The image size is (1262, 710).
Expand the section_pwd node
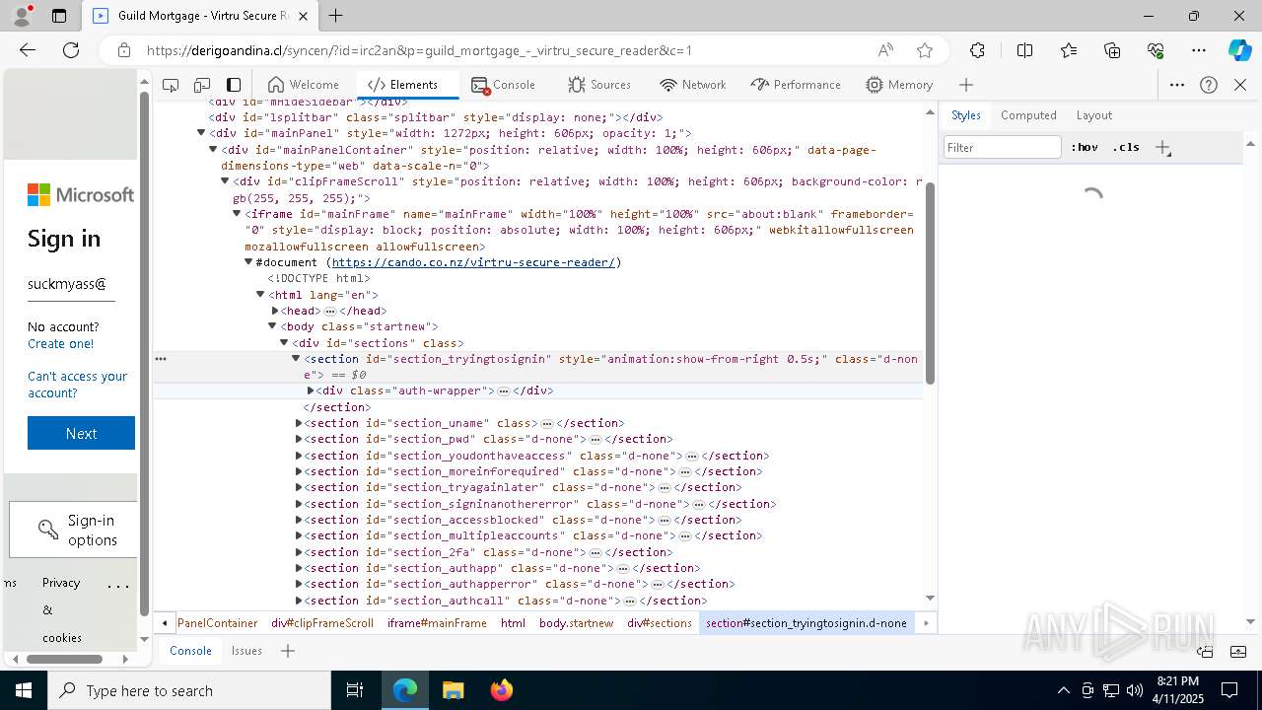[x=299, y=439]
